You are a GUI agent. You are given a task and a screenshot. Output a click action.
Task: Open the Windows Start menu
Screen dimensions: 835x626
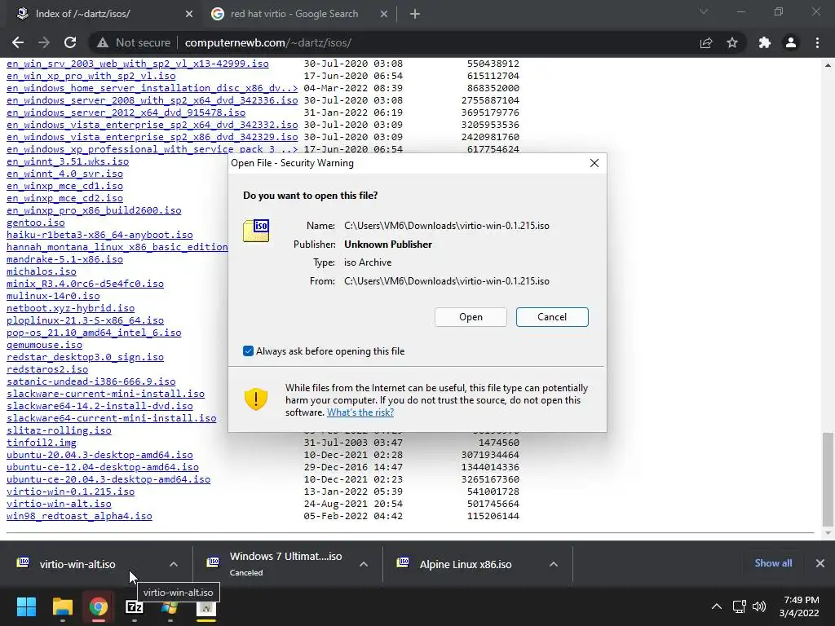pos(26,606)
